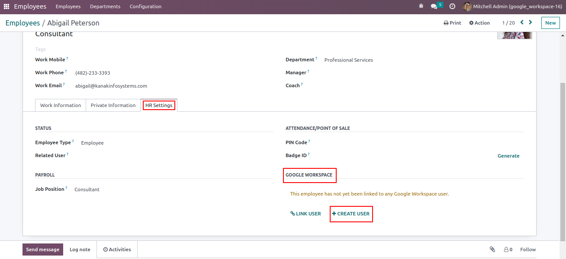This screenshot has width=566, height=259.
Task: Click the Employees app title
Action: point(30,6)
